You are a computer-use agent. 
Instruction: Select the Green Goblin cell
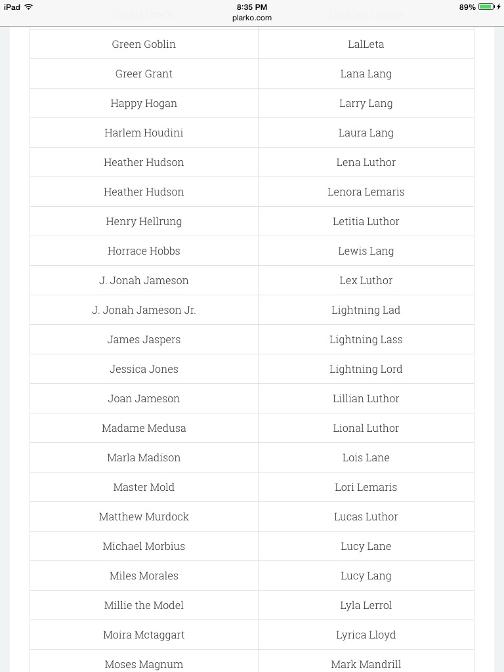point(144,44)
